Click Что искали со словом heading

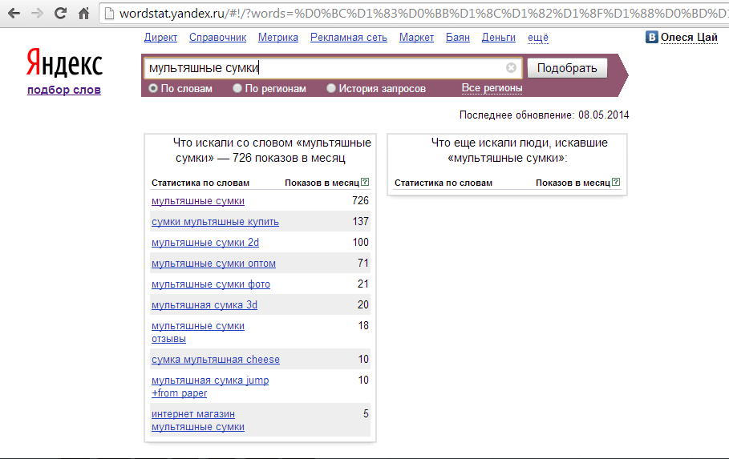(272, 150)
